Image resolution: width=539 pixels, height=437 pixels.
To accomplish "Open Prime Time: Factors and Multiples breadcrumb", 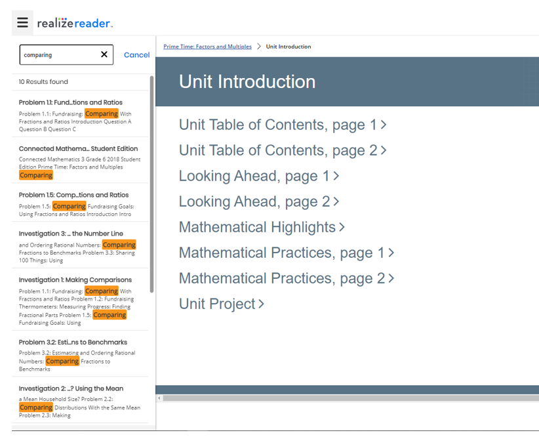I will 207,47.
